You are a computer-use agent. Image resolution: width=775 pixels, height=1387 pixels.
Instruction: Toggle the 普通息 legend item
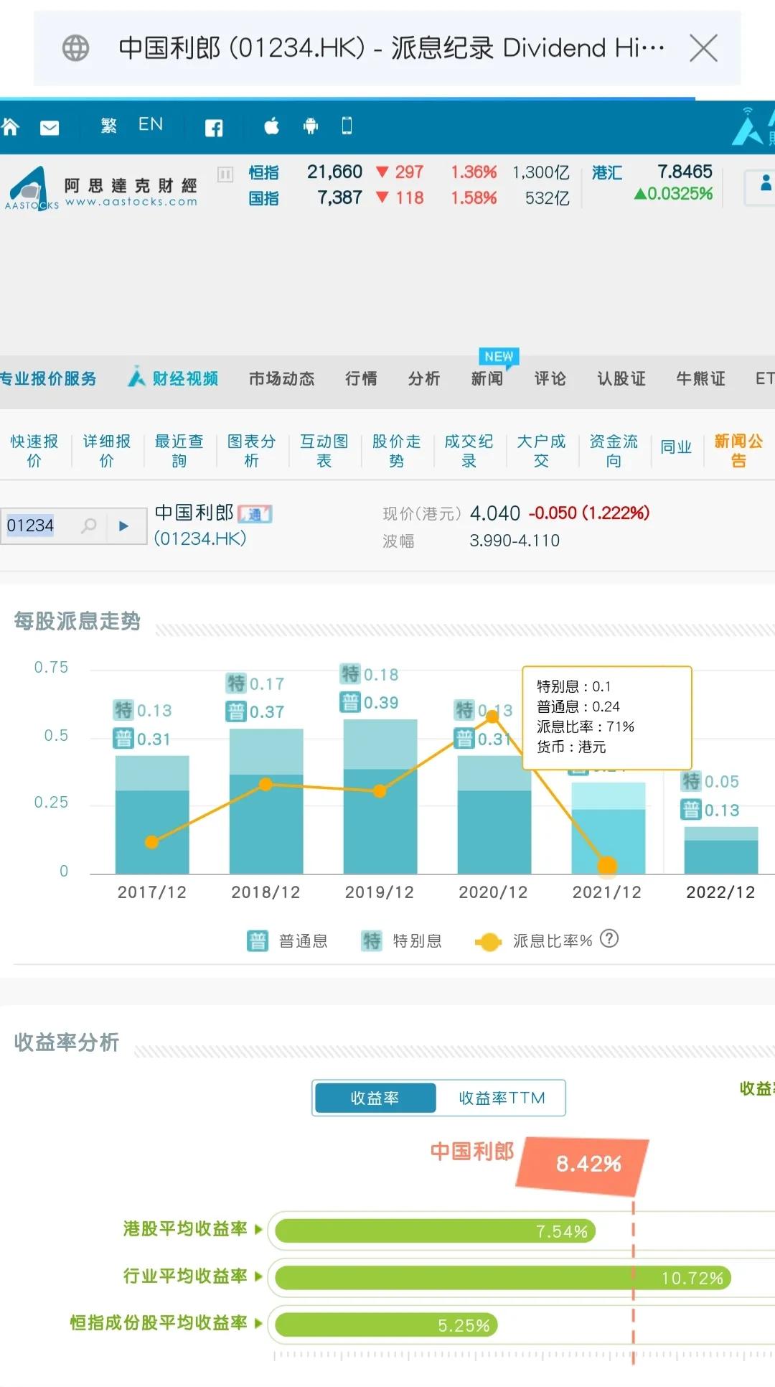tap(287, 940)
